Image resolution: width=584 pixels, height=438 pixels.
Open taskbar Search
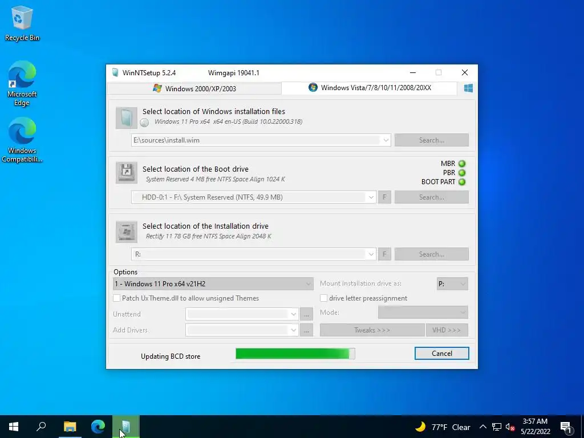click(41, 427)
